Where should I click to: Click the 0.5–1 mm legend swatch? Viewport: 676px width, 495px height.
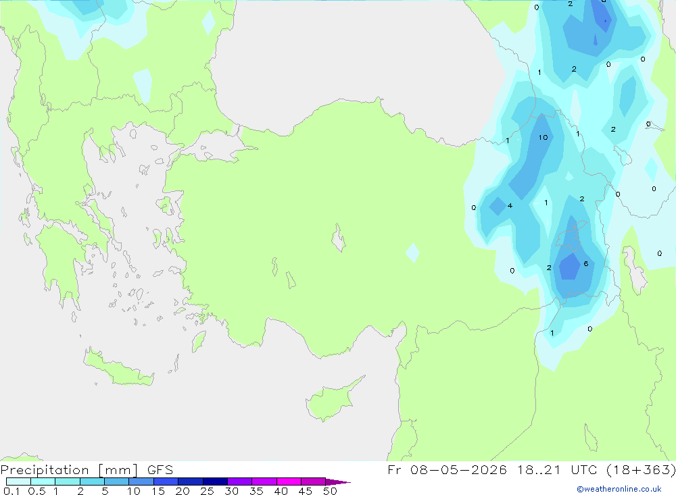point(43,481)
